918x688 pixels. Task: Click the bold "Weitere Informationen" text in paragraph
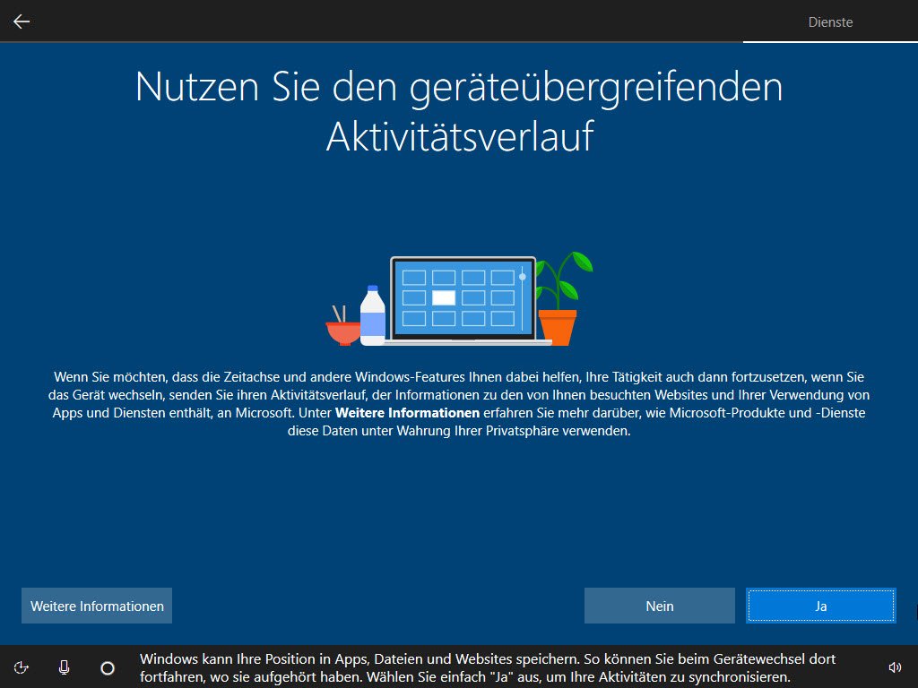pos(408,413)
